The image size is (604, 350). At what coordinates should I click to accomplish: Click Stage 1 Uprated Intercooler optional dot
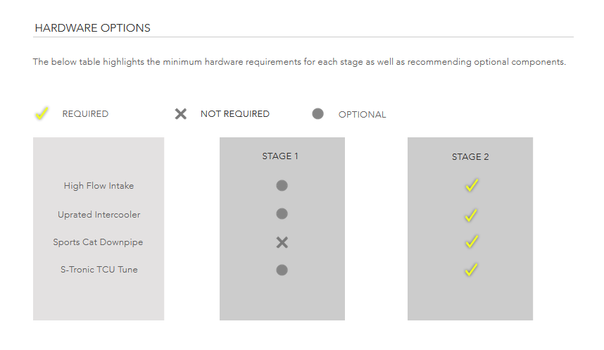(x=282, y=213)
